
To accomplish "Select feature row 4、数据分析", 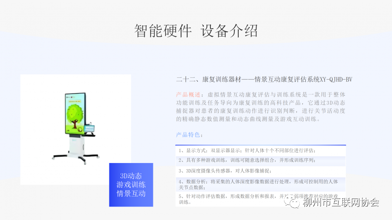I will [x=260, y=184].
